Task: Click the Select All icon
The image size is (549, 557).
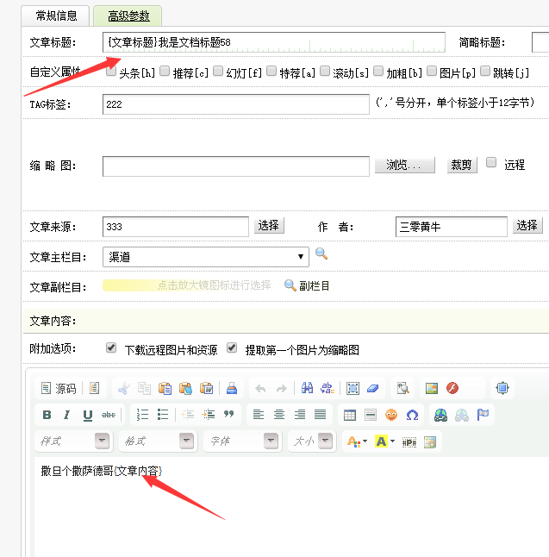Action: pos(352,388)
